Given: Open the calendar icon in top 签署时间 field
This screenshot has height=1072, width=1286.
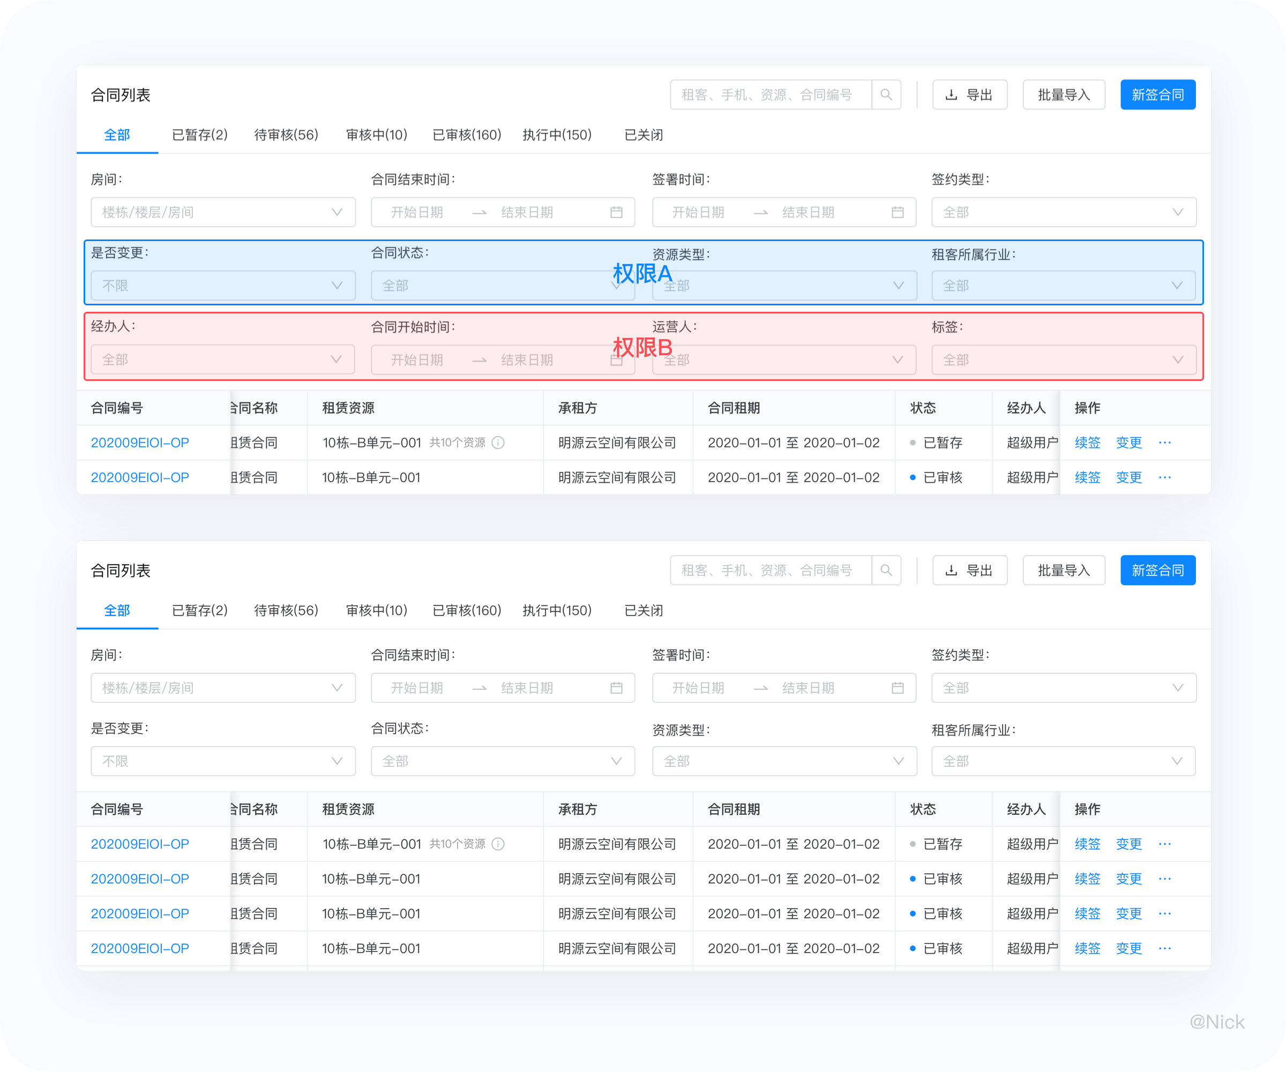Looking at the screenshot, I should (x=897, y=213).
